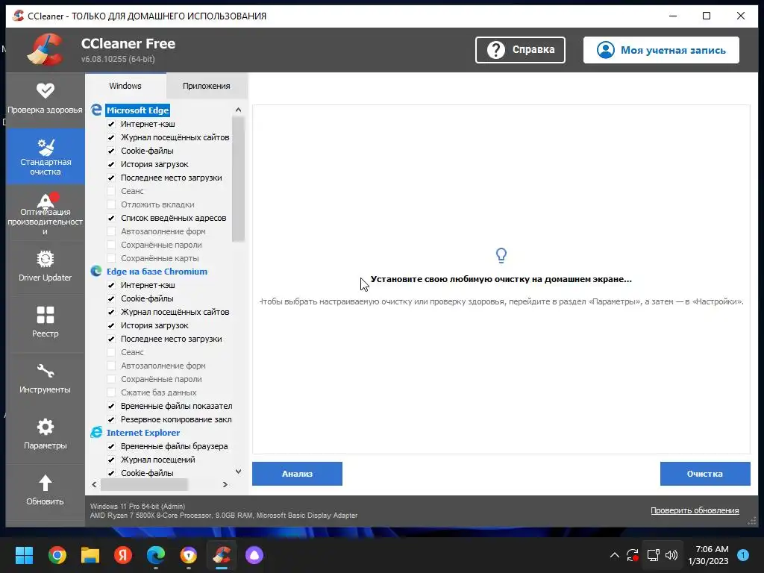The height and width of the screenshot is (573, 764).
Task: Uncheck Microsoft Edge Cookie-файлы
Action: click(x=111, y=151)
